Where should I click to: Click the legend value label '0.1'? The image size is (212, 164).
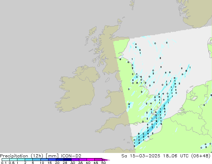(4, 163)
